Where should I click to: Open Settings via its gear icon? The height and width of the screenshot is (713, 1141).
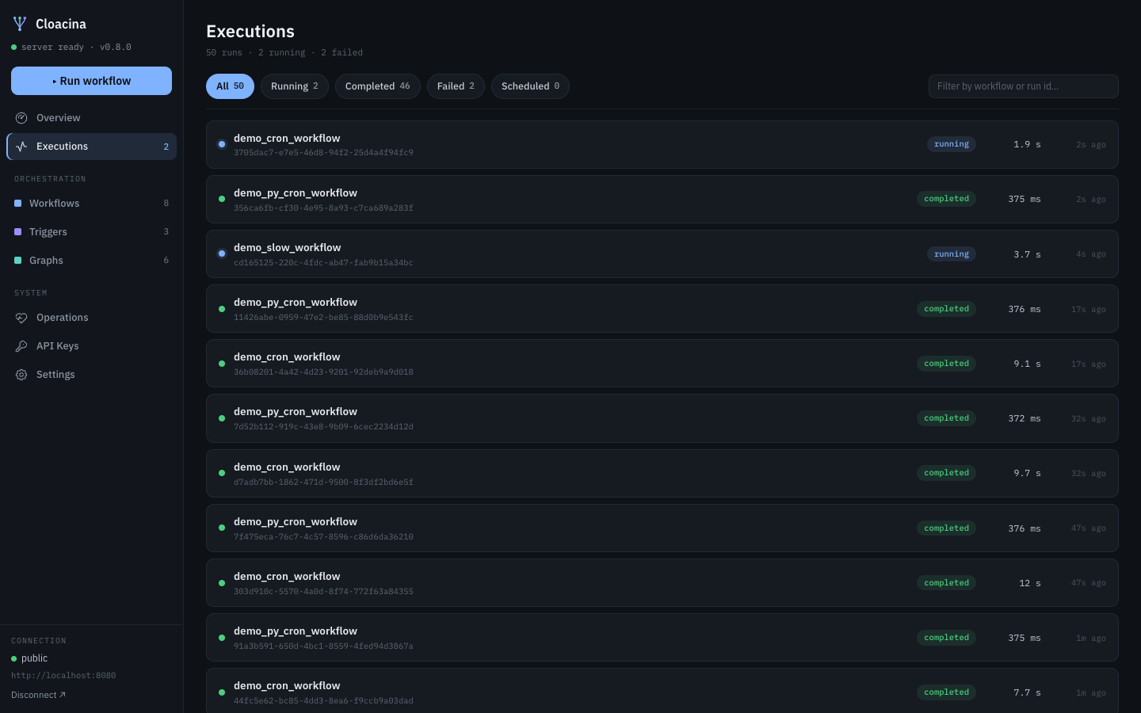[x=21, y=375]
